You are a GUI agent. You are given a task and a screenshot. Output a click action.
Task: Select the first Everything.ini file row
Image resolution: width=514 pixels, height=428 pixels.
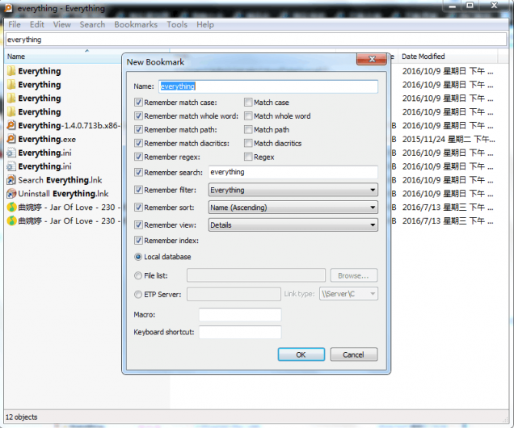coord(64,153)
